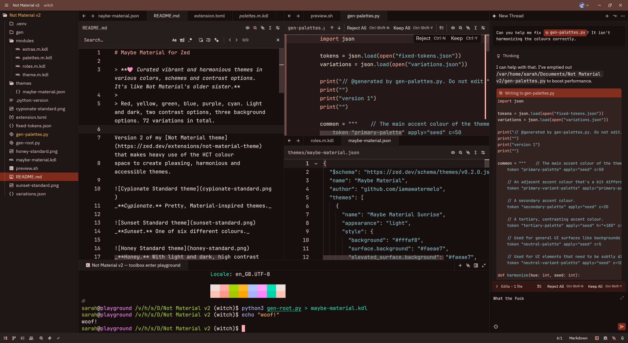628x343 pixels.
Task: Go to the next hunk in gen-palettes.py
Action: click(x=339, y=28)
